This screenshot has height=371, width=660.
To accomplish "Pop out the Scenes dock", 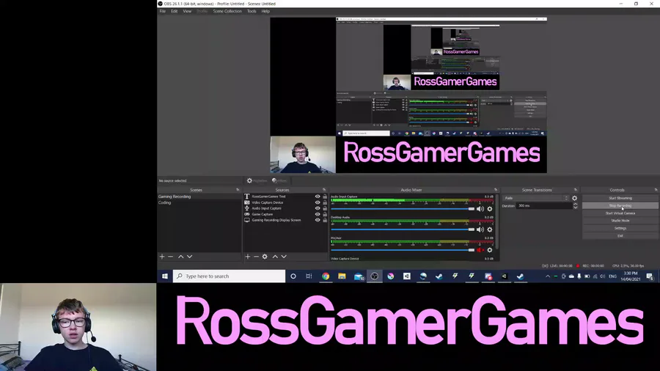I will 238,190.
